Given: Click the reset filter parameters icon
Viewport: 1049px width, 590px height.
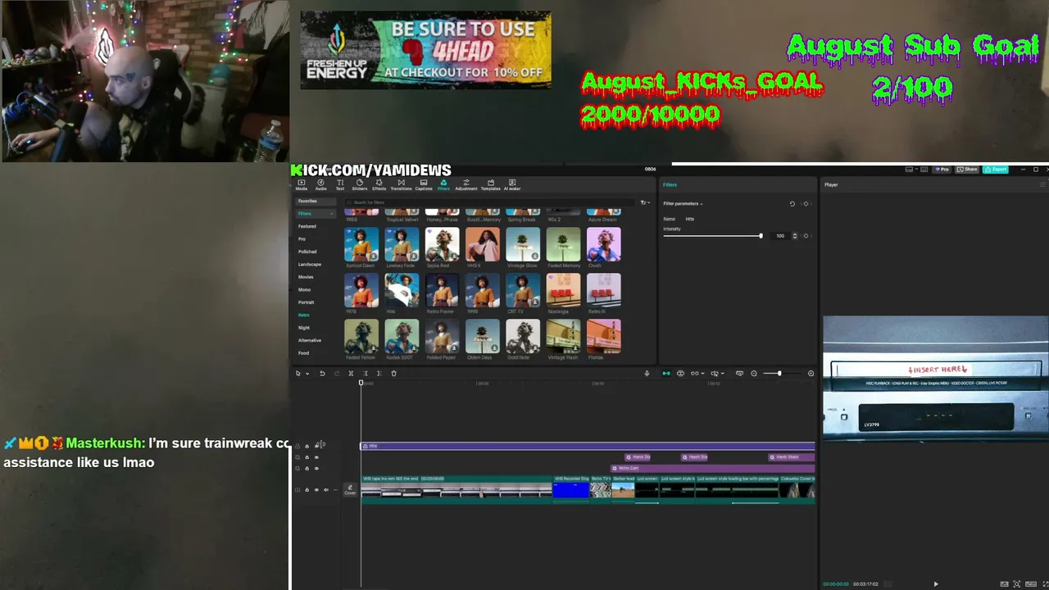Looking at the screenshot, I should pyautogui.click(x=792, y=203).
